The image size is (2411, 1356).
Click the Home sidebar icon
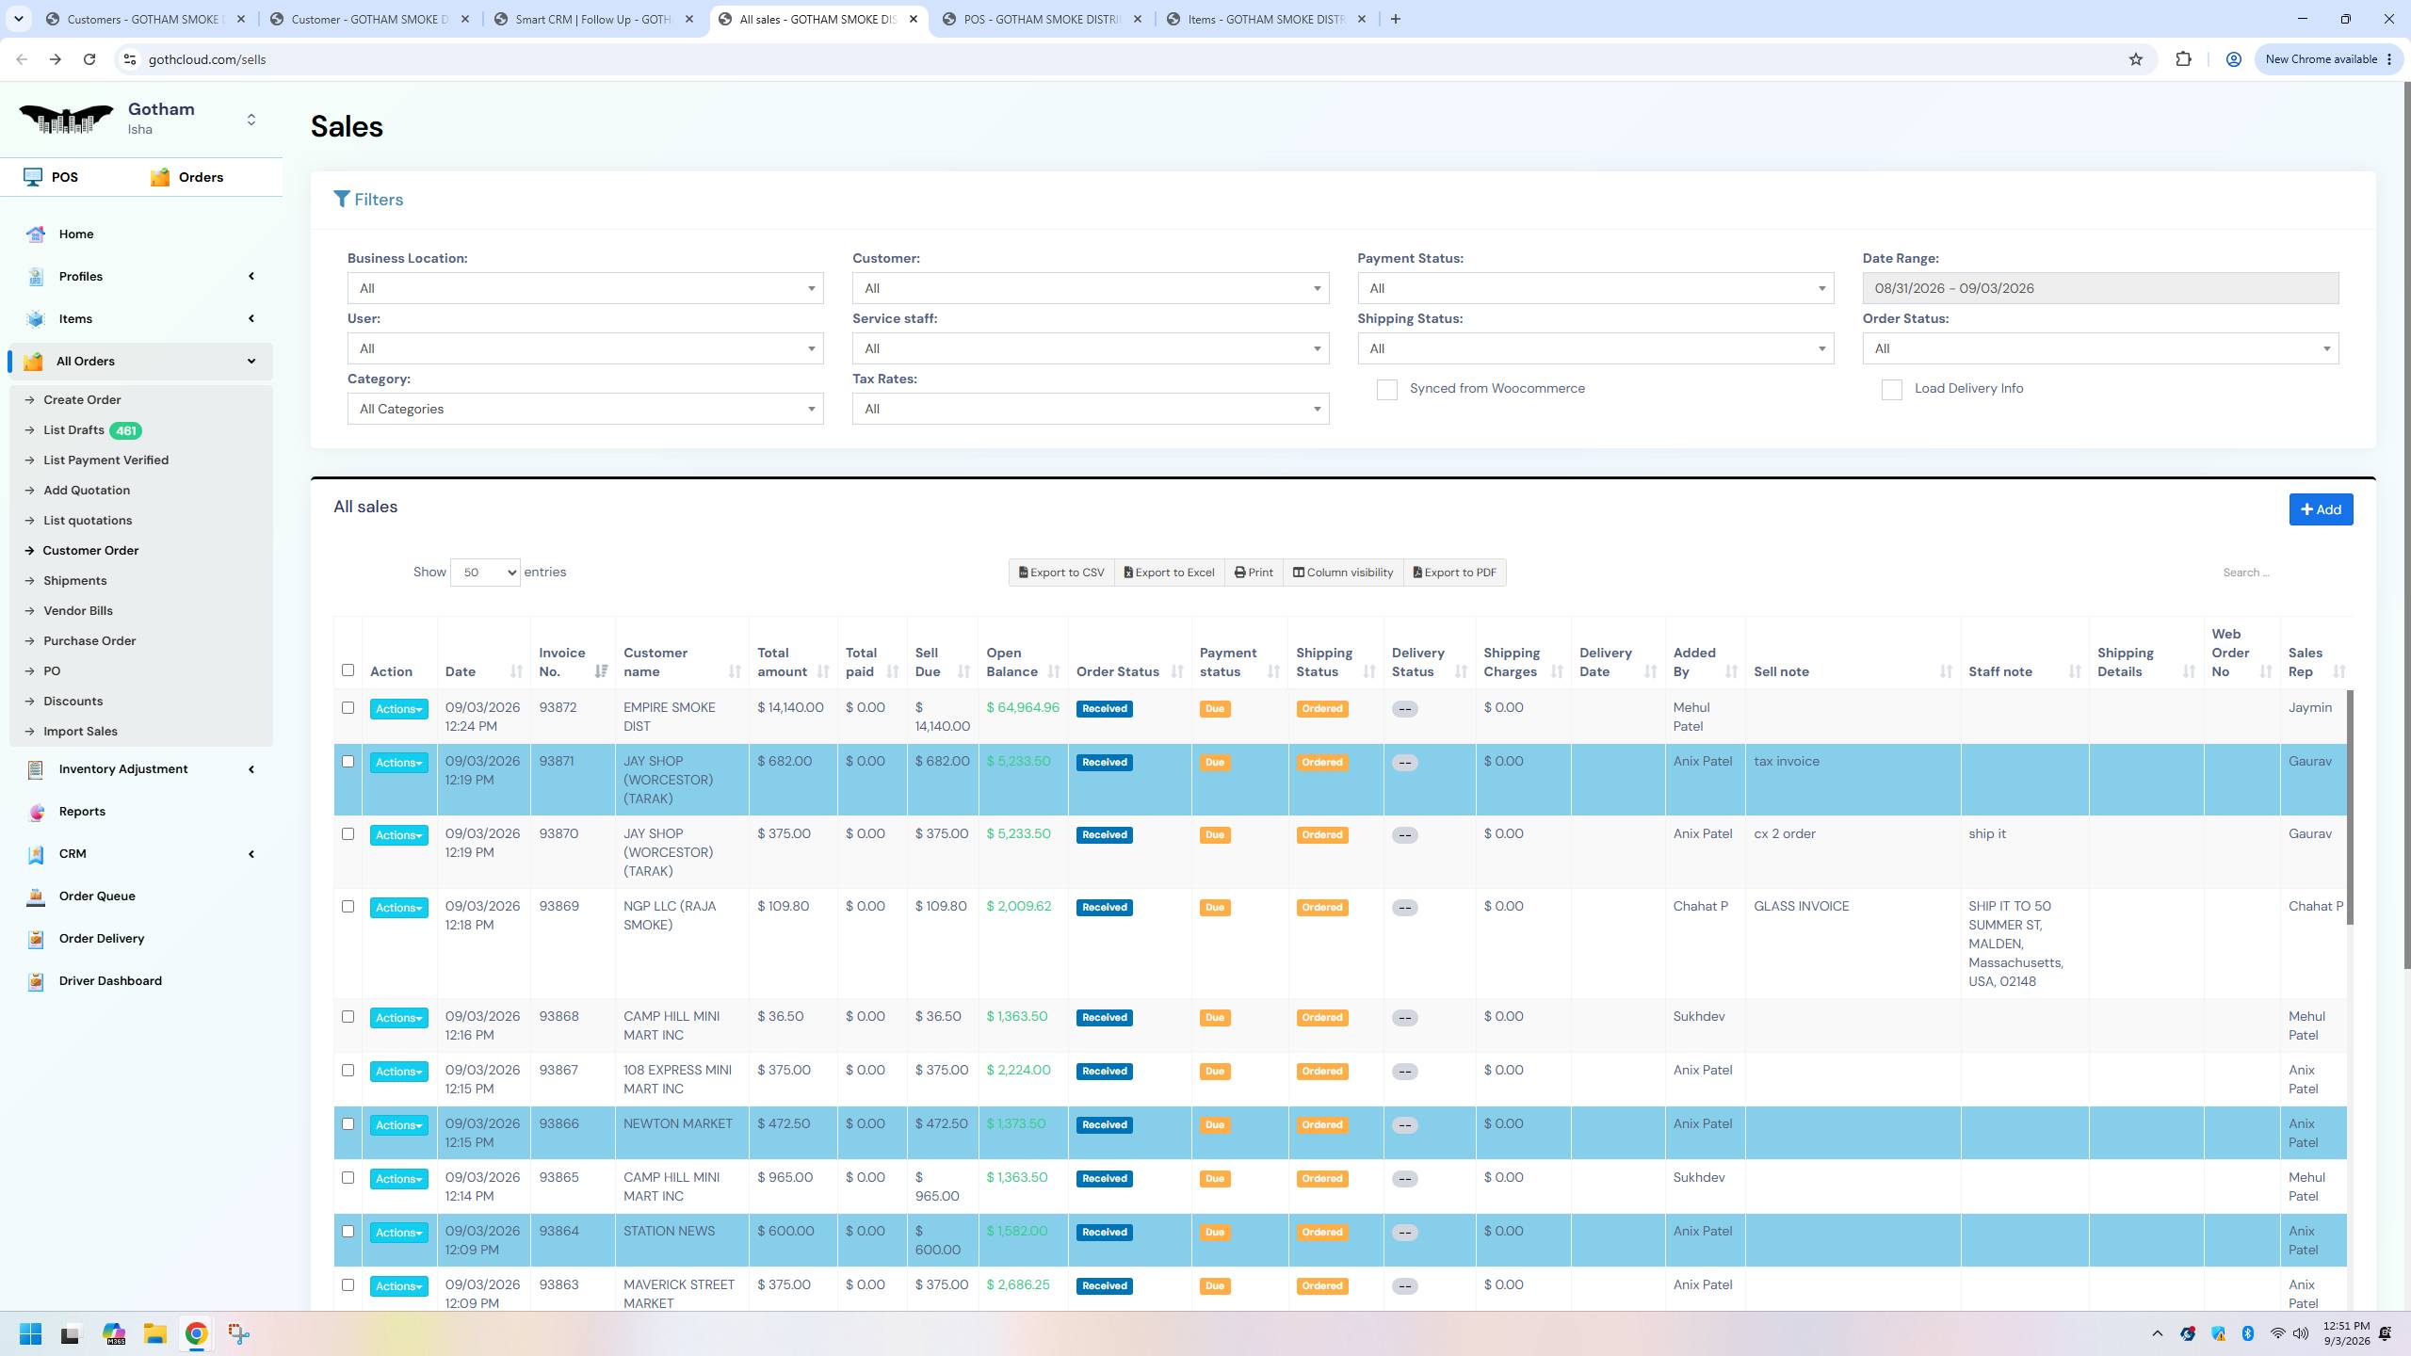coord(36,234)
